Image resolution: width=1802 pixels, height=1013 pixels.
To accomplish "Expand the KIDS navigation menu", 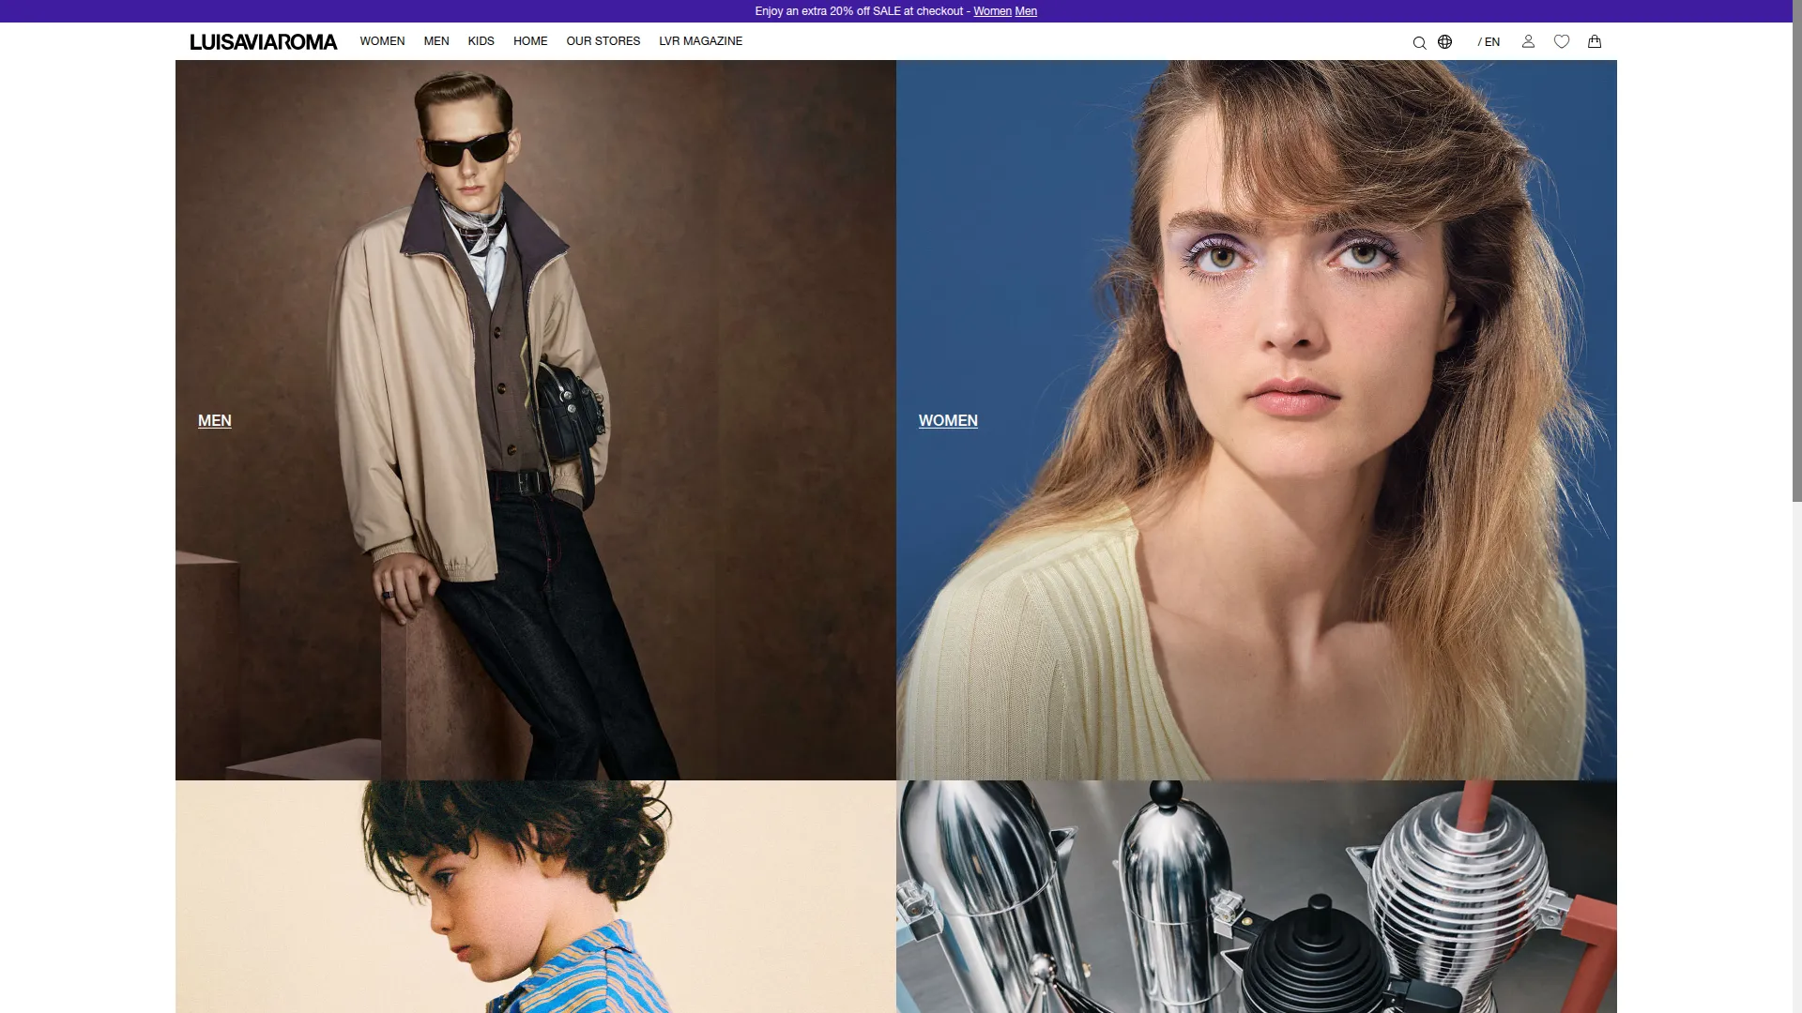I will point(481,41).
